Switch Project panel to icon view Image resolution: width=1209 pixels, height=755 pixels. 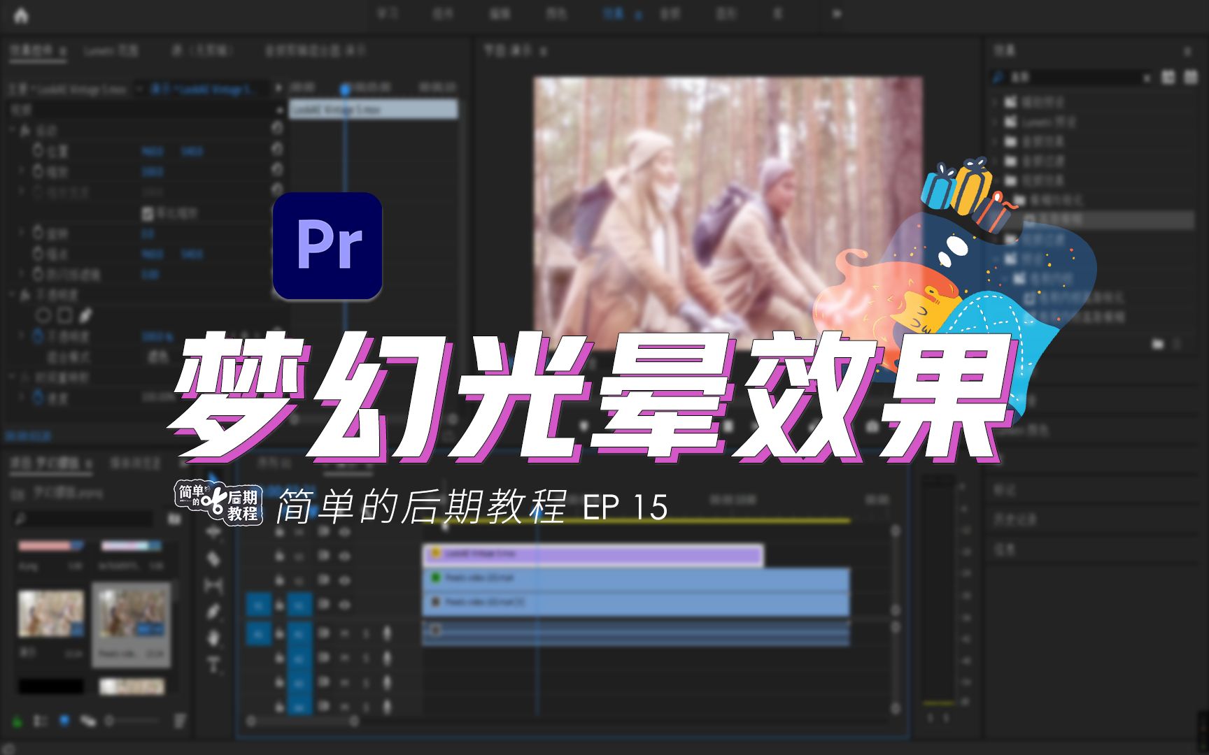[64, 720]
